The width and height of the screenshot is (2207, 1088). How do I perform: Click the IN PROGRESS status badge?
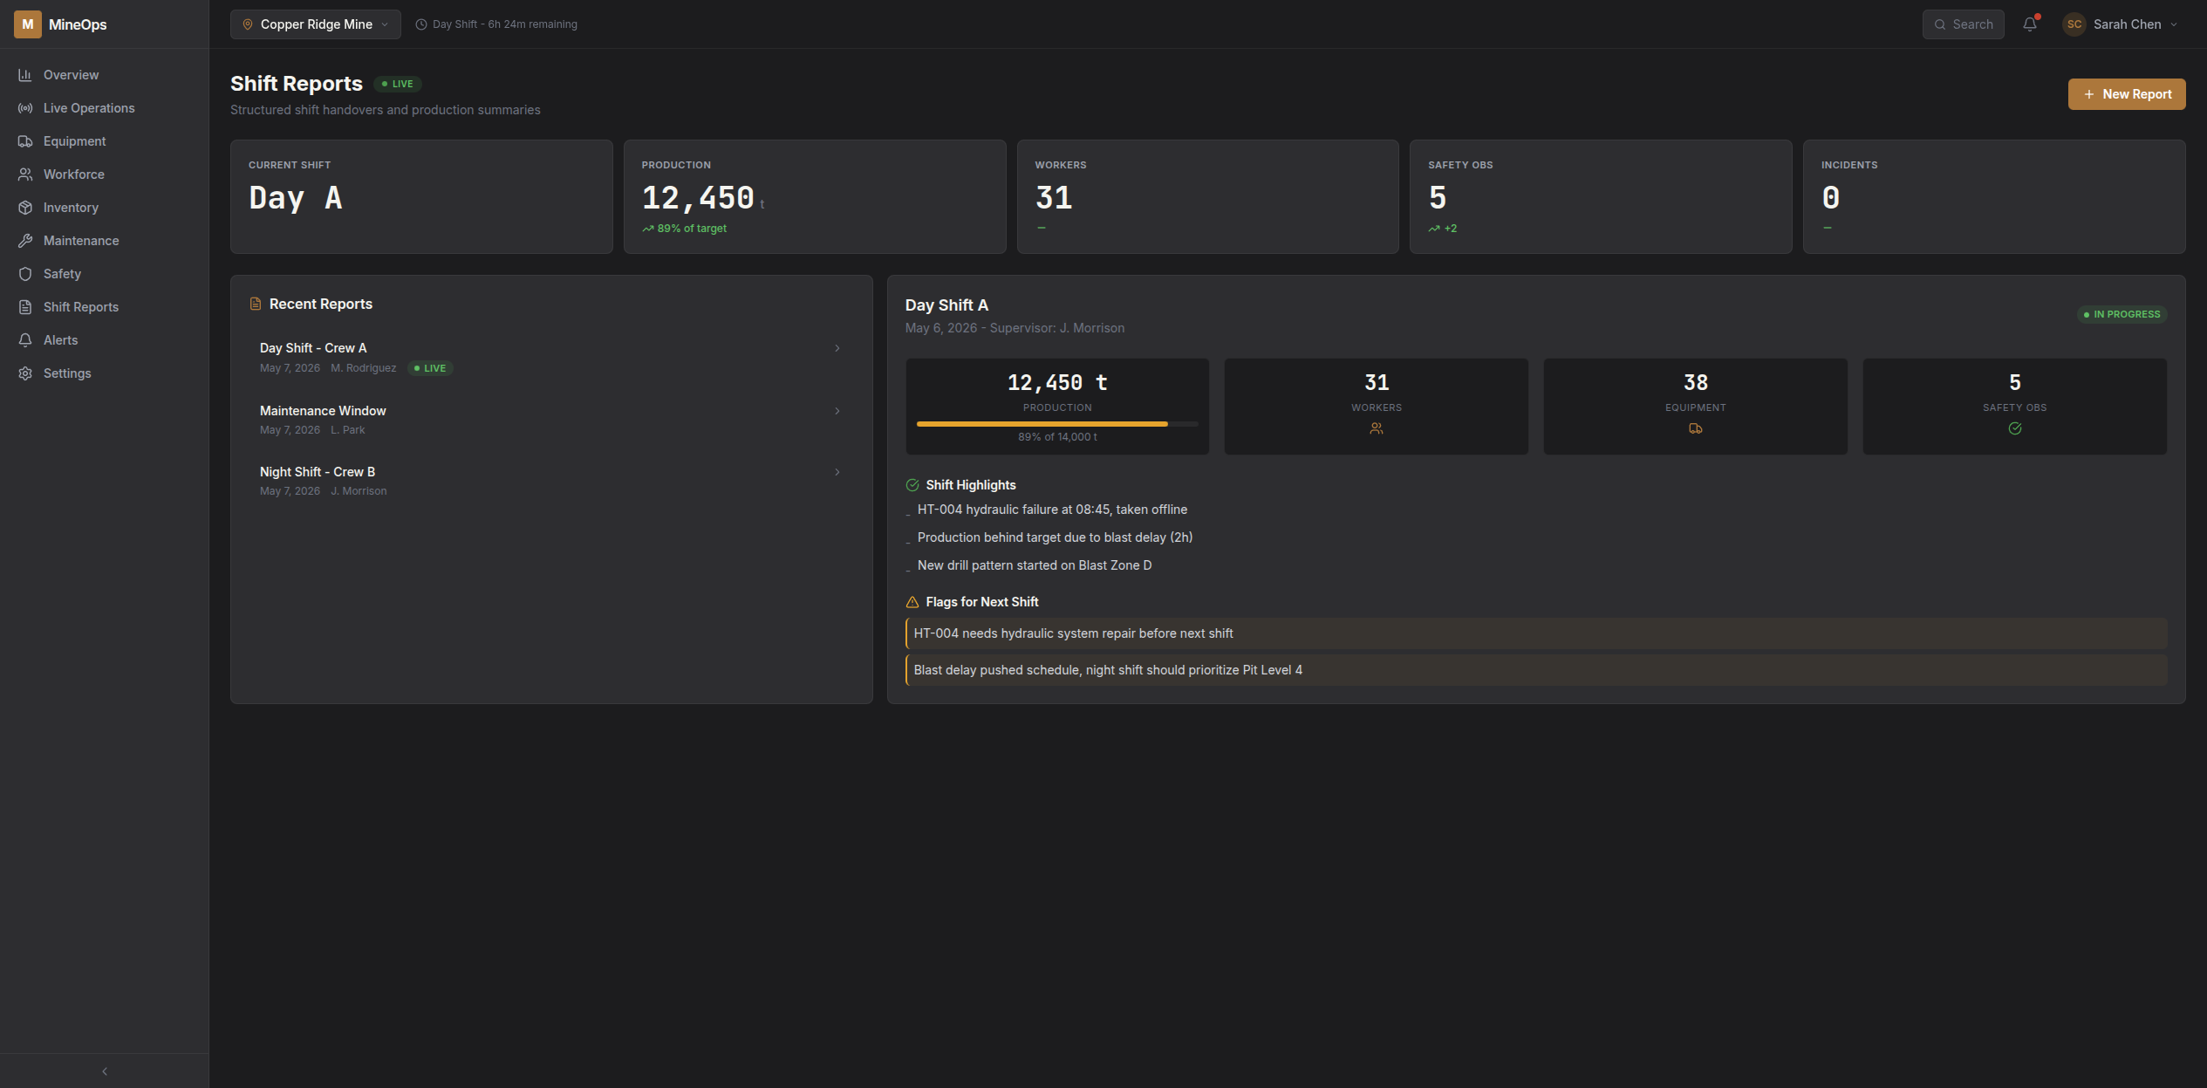pyautogui.click(x=2122, y=314)
